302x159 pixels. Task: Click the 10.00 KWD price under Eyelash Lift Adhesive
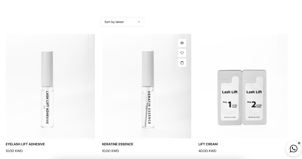pos(14,151)
